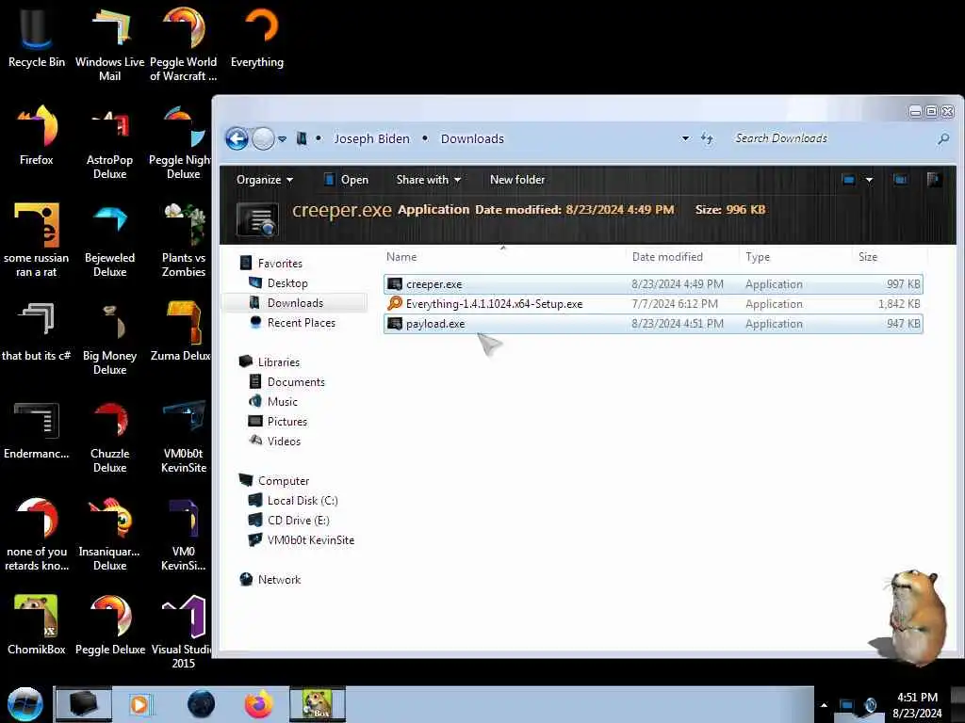965x723 pixels.
Task: Select creeper.exe in the file list
Action: tap(653, 284)
